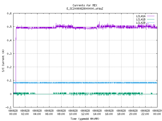Click the green LCL41B legend line sample
The image size is (162, 121).
click(151, 19)
